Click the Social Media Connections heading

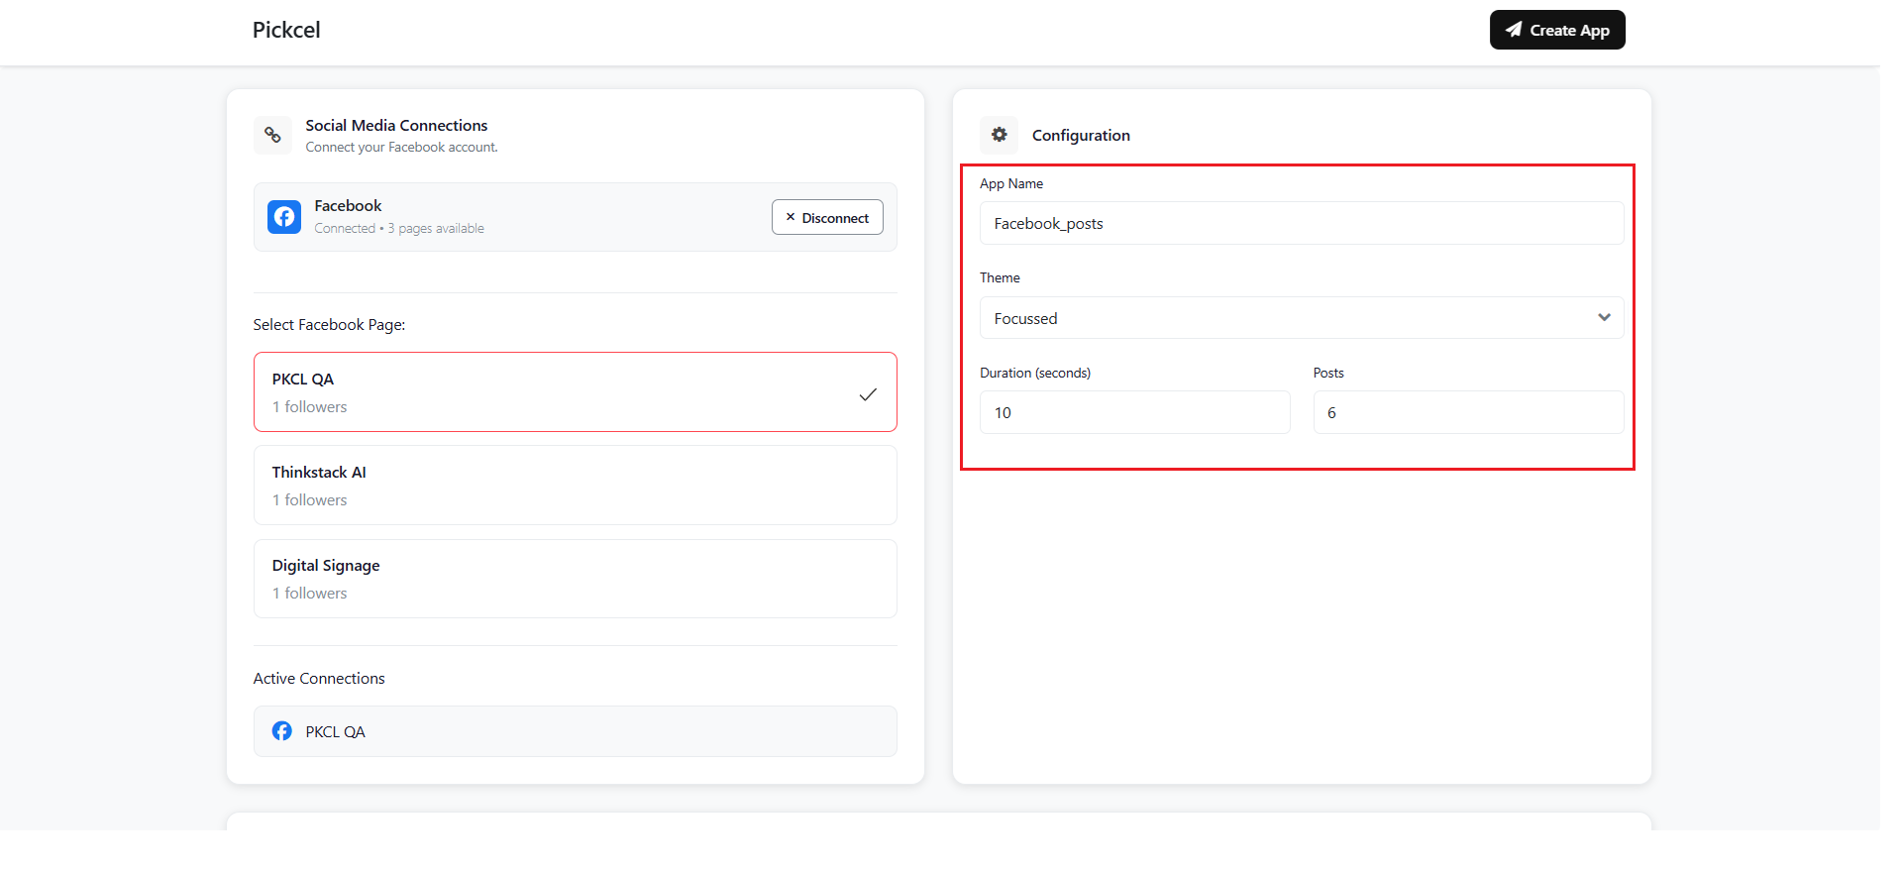pyautogui.click(x=396, y=126)
